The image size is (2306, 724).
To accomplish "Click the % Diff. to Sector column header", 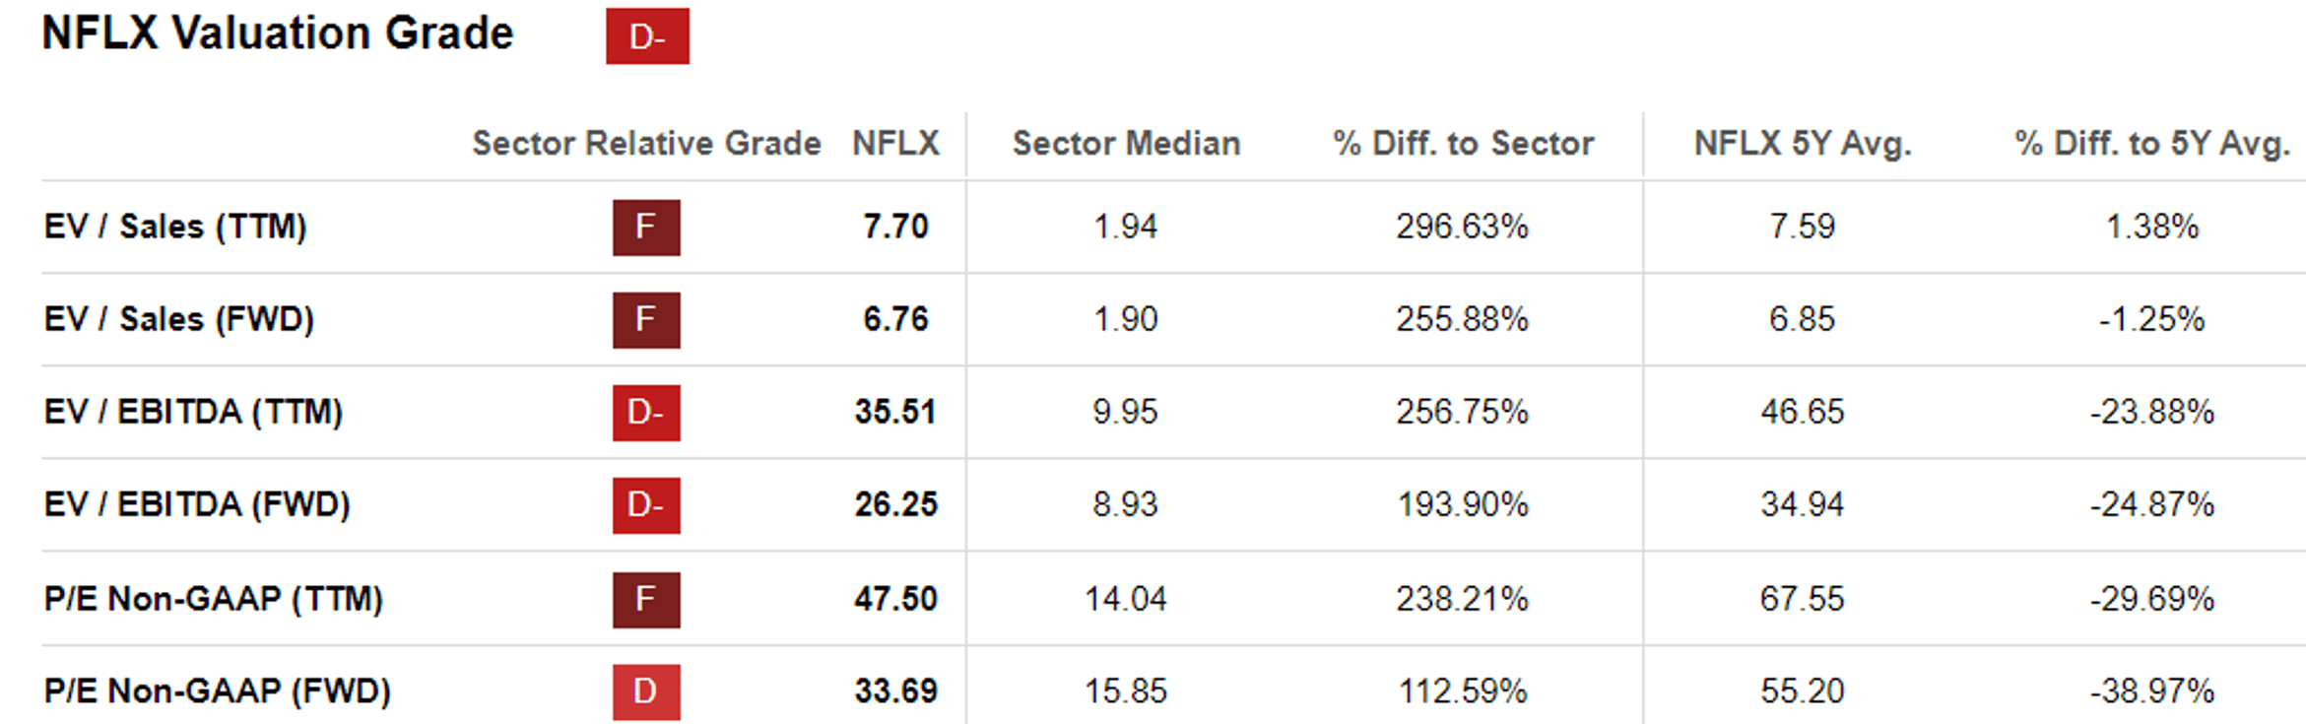I will tap(1463, 144).
